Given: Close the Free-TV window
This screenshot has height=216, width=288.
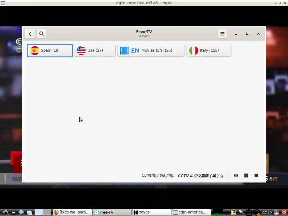Looking at the screenshot, I should [258, 34].
